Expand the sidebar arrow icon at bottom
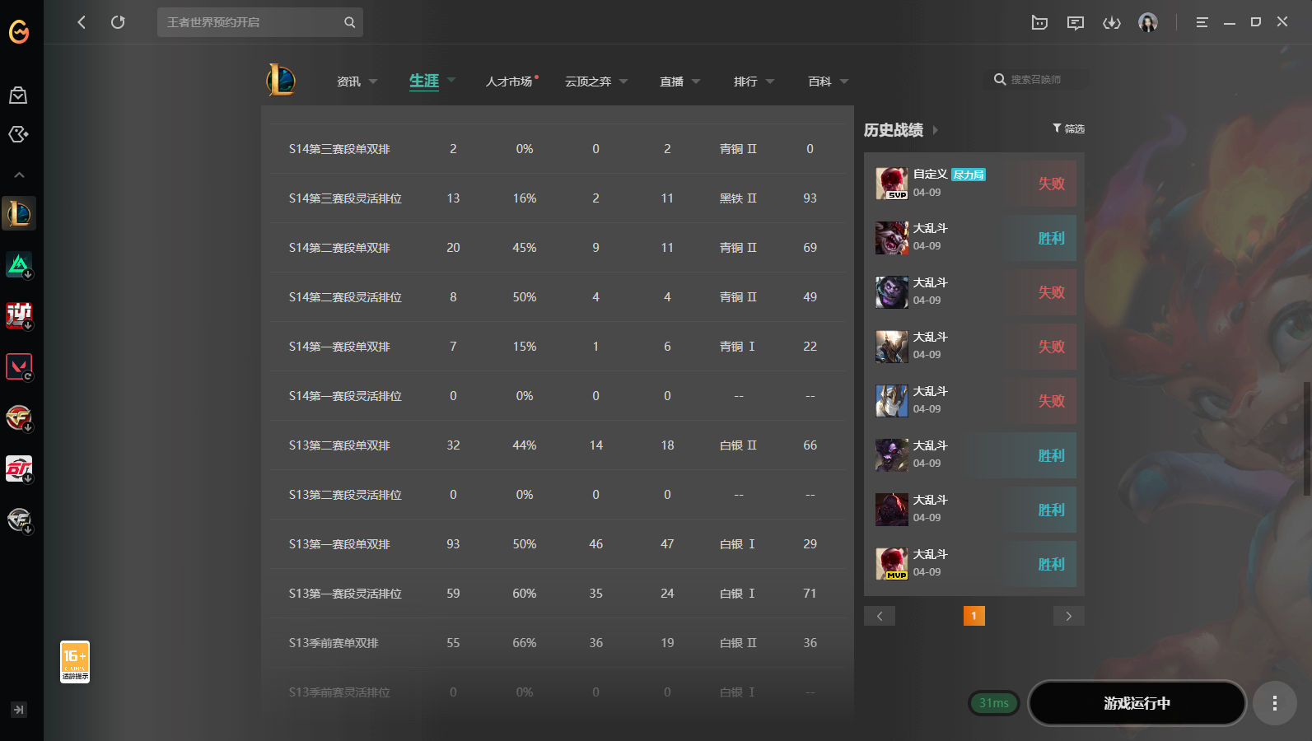 (x=19, y=710)
